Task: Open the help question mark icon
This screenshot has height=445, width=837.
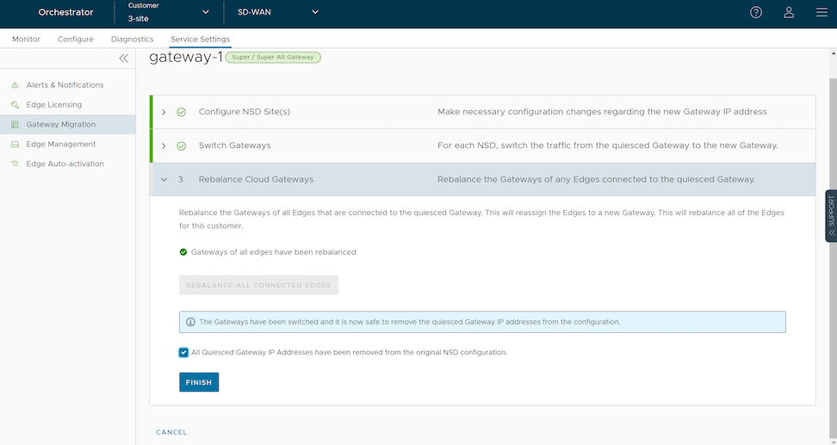Action: tap(756, 12)
